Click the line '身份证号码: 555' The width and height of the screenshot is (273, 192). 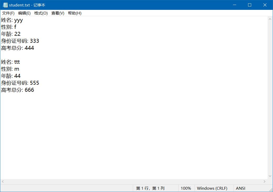20,83
